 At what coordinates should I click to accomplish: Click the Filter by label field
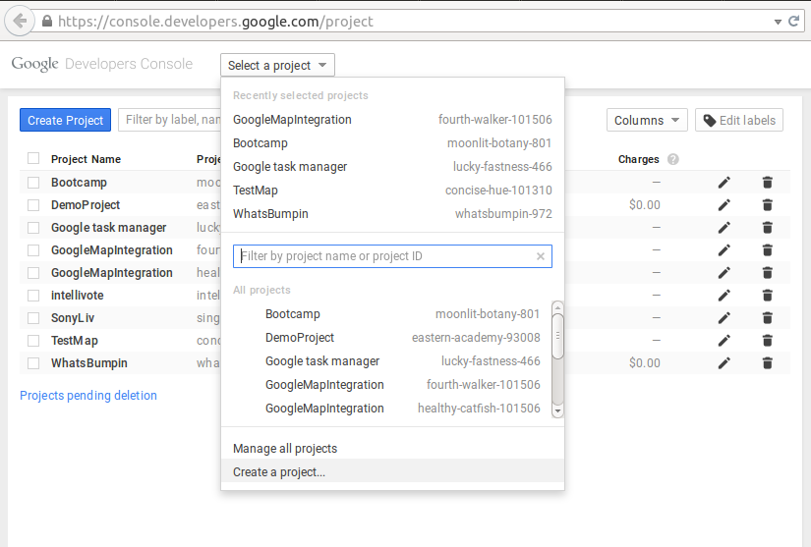[170, 120]
